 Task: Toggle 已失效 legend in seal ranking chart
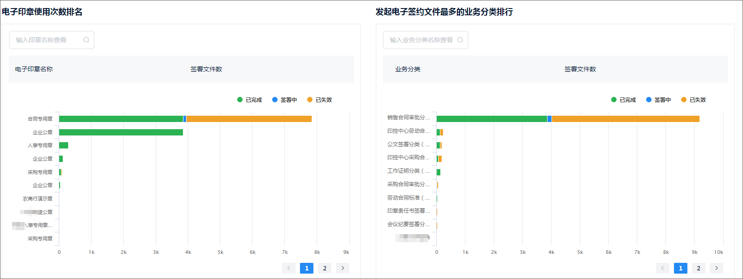[x=320, y=100]
